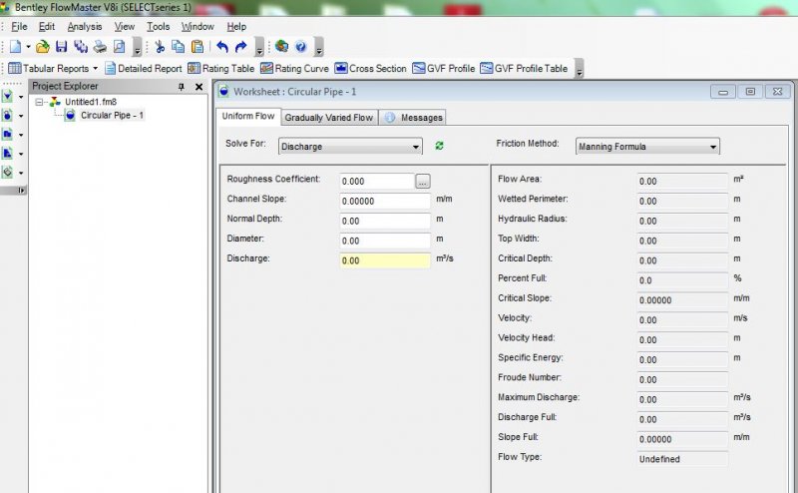Open dropdown arrow next to triangular channel icon
Screen dimensions: 798x493
tap(21, 97)
